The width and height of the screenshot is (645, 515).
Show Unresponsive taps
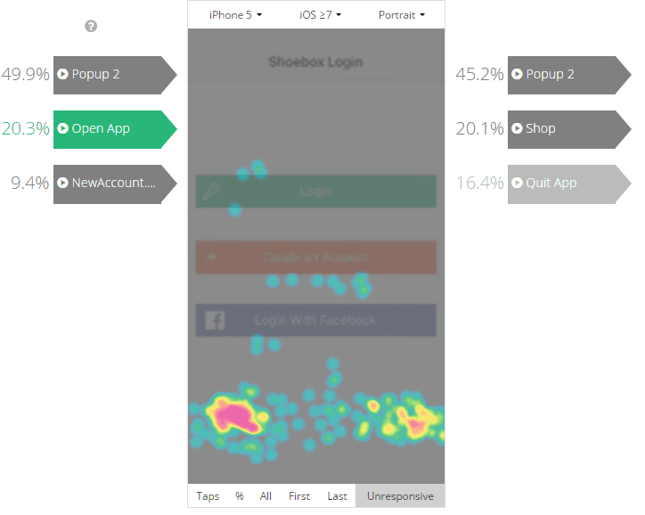point(400,496)
